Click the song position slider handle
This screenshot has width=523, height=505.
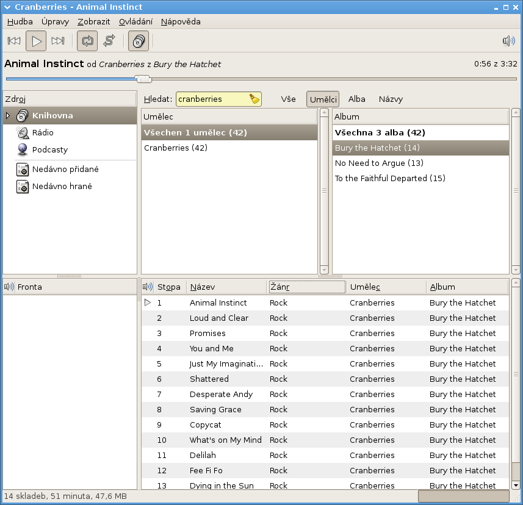[143, 79]
